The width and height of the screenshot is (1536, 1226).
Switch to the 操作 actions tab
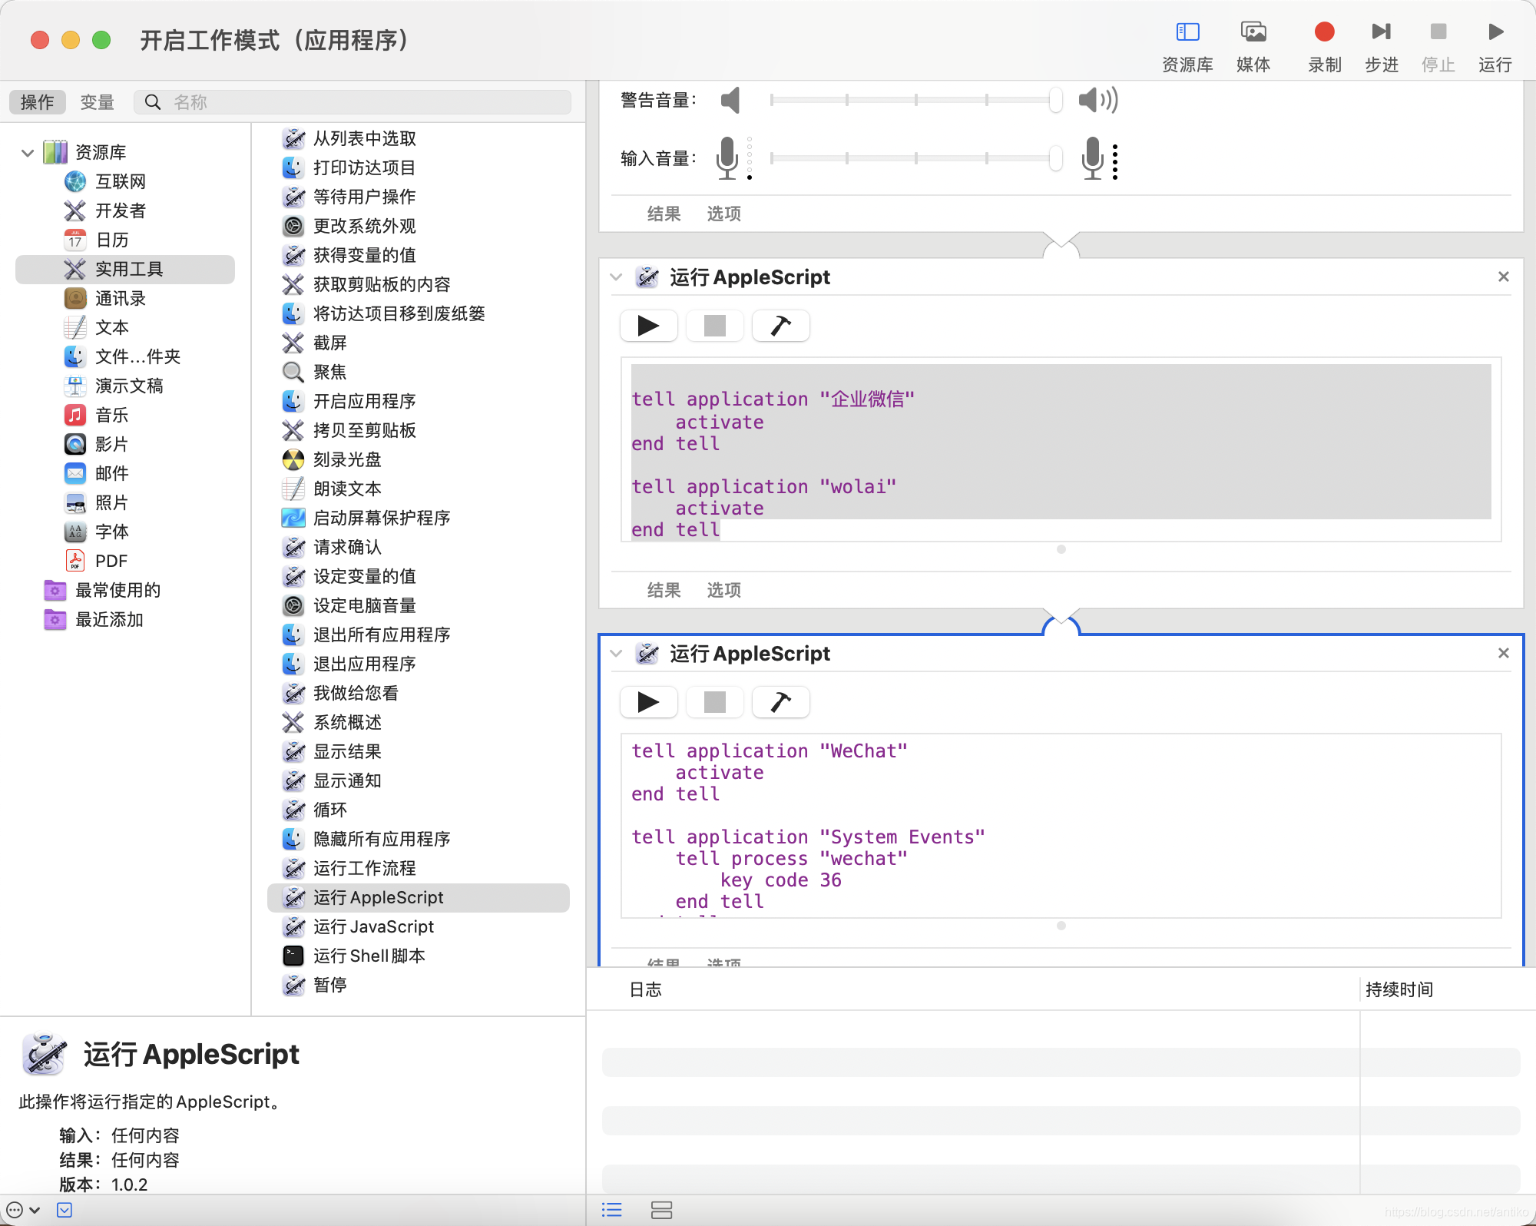pos(37,102)
